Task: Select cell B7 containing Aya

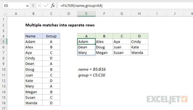Action: pyautogui.click(x=33, y=53)
